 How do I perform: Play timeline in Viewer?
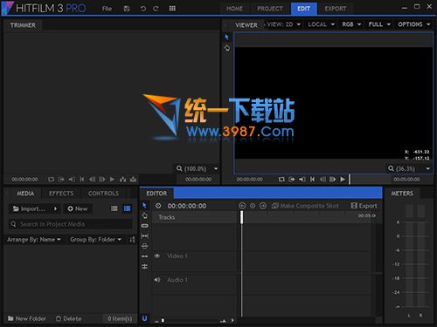coord(343,180)
